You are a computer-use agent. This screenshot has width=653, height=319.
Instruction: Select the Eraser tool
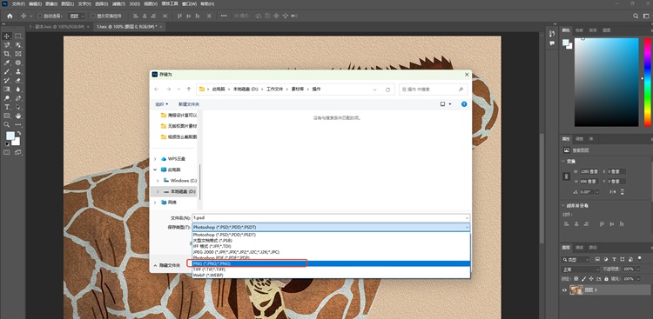pyautogui.click(x=18, y=80)
